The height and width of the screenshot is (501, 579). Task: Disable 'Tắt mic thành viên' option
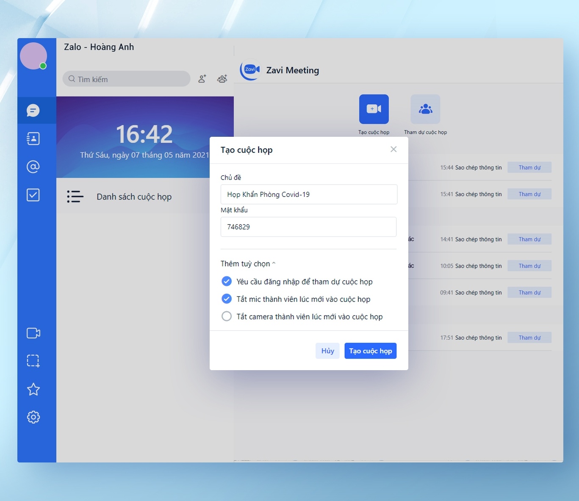[227, 299]
